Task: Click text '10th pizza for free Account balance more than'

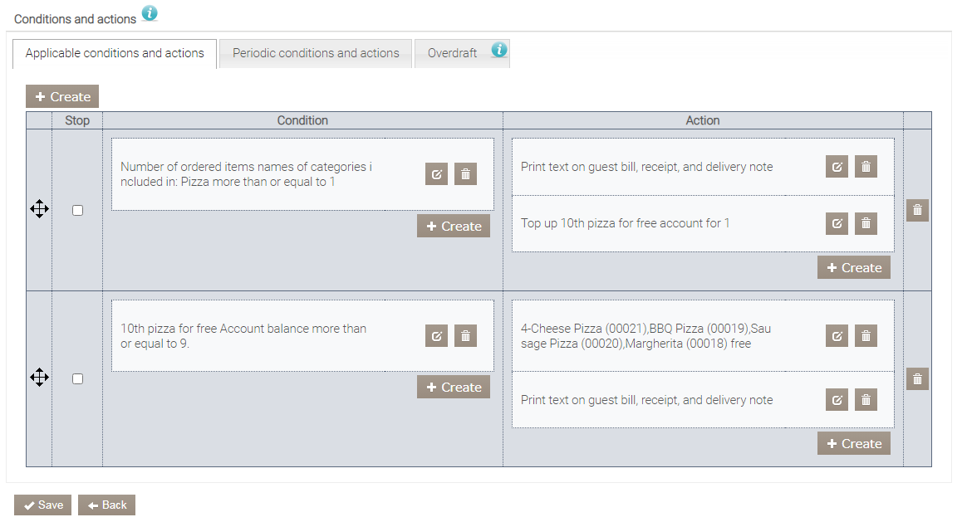Action: 243,329
